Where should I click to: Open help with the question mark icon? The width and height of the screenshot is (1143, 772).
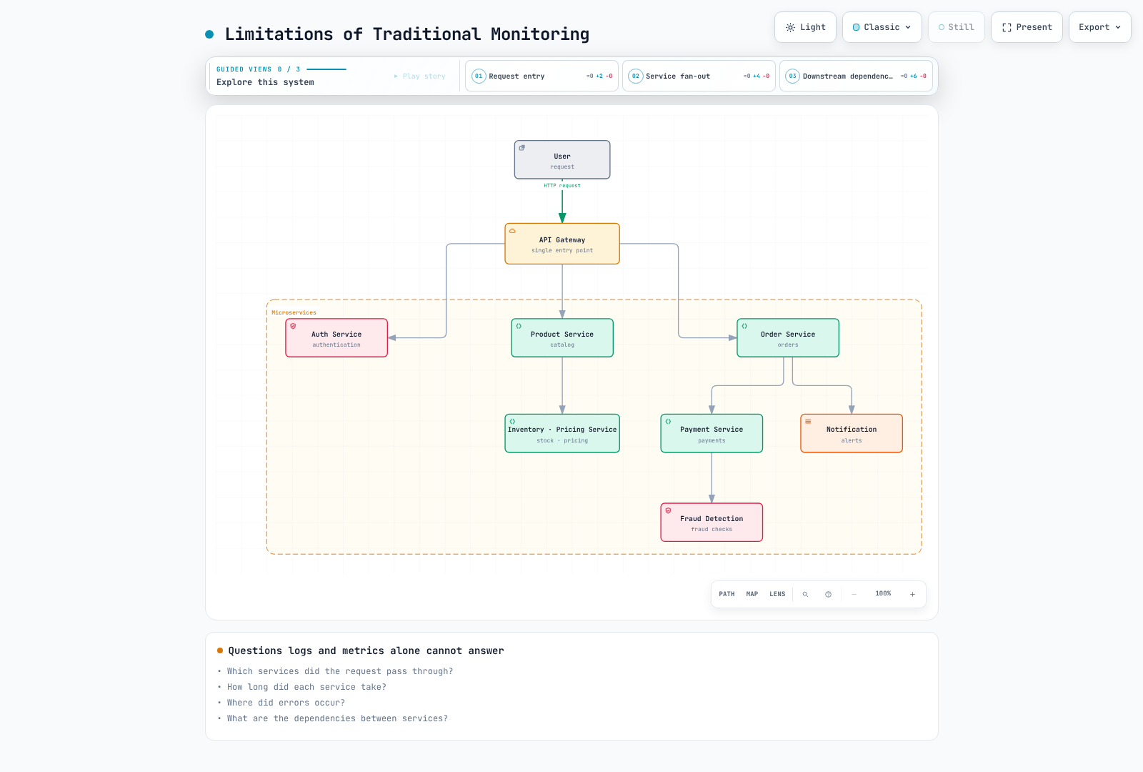point(828,594)
